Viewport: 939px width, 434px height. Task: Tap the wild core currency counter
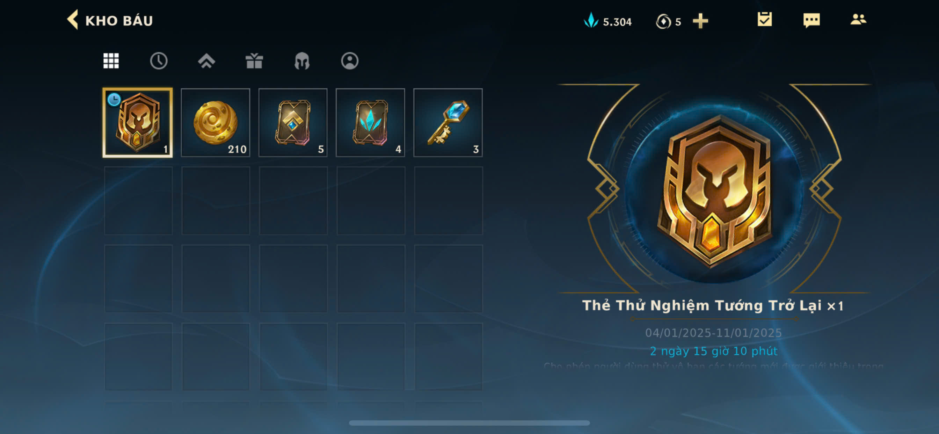point(669,21)
